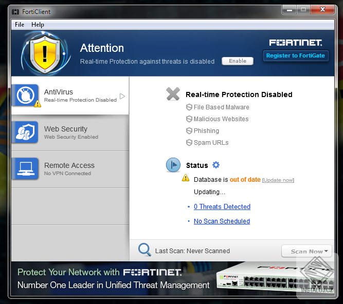Click the Enable real-time protection button

pyautogui.click(x=238, y=61)
